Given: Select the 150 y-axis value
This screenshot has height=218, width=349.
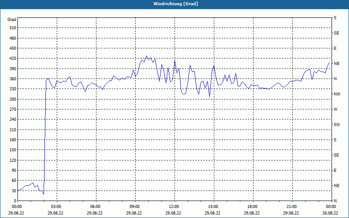Looking at the screenshot, I should click(x=13, y=150).
